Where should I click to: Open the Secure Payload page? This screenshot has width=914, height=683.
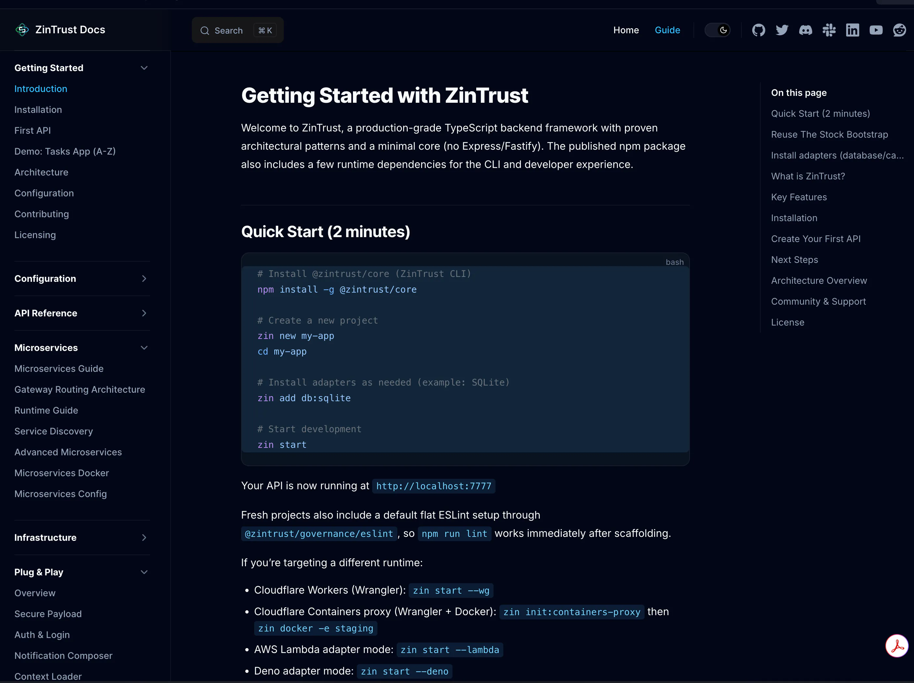point(48,614)
